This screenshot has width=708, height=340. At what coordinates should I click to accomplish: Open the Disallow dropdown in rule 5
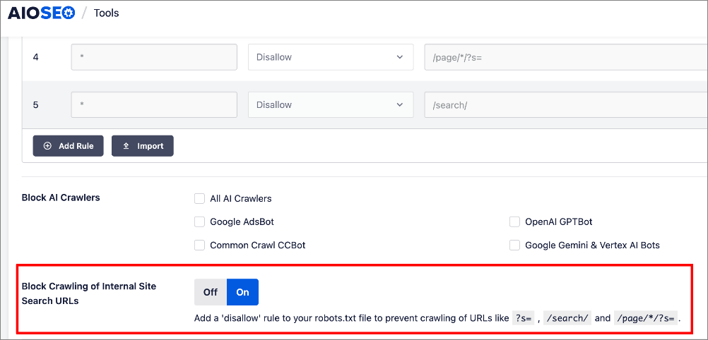click(x=331, y=104)
